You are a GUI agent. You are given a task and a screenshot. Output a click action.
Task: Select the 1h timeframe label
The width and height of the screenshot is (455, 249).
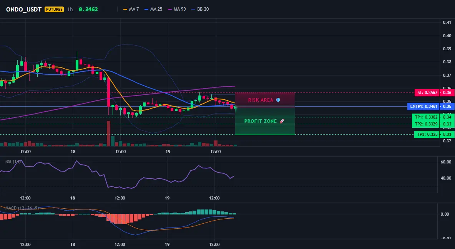coord(70,9)
